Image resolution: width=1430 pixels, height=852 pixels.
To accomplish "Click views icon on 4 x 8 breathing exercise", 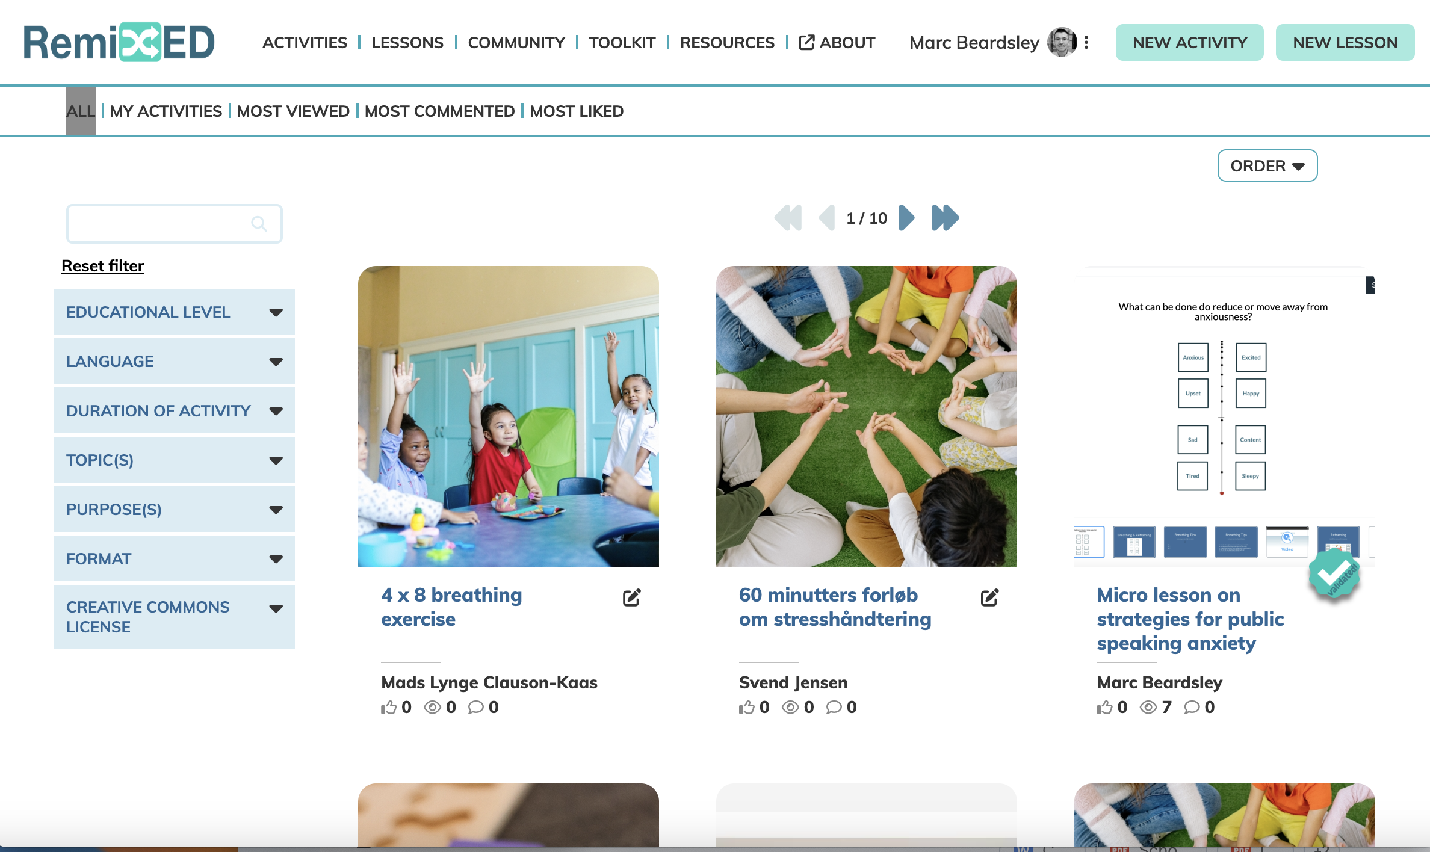I will [x=432, y=707].
